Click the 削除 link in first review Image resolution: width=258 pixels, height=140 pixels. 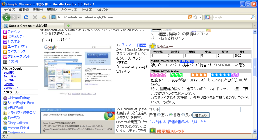192,61
